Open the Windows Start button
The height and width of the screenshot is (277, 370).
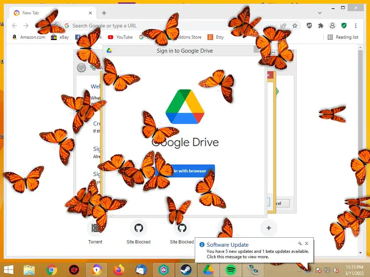[9, 270]
